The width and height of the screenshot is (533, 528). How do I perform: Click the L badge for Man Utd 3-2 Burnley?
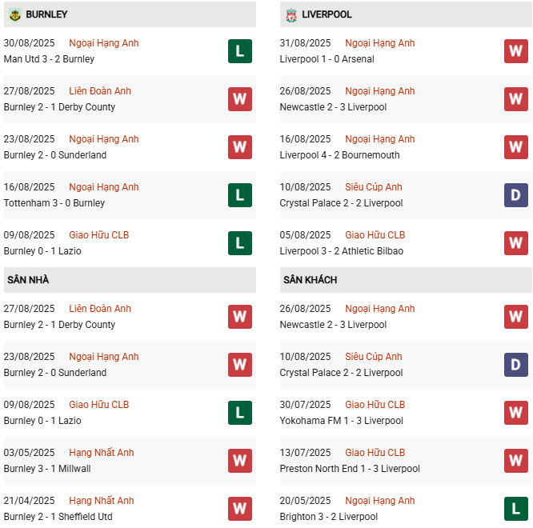[x=239, y=51]
